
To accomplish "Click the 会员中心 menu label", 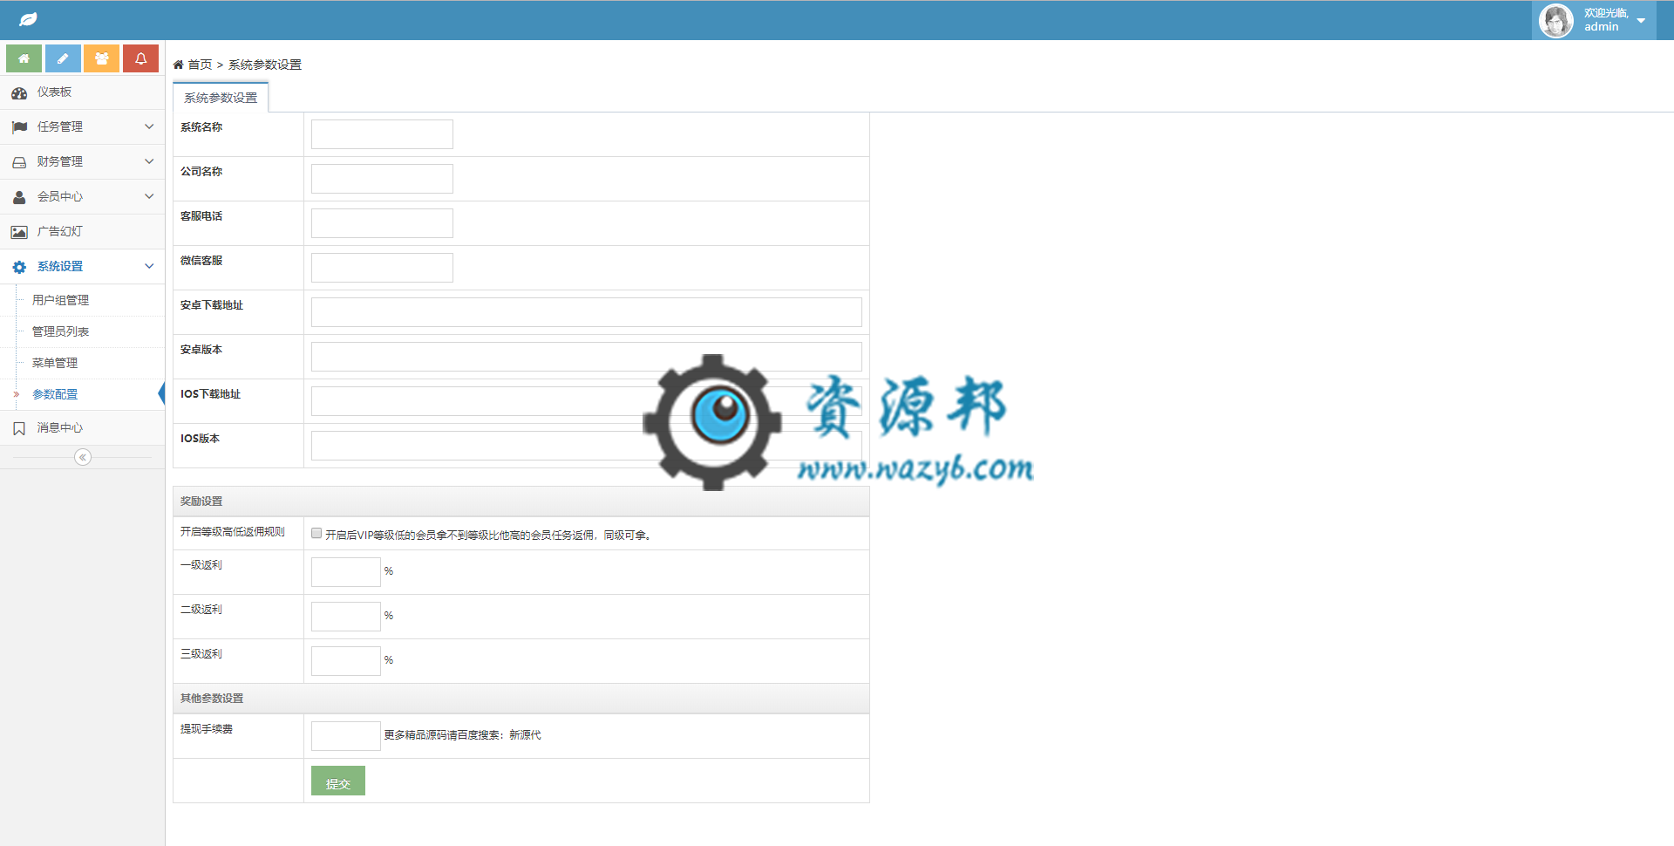I will [60, 197].
